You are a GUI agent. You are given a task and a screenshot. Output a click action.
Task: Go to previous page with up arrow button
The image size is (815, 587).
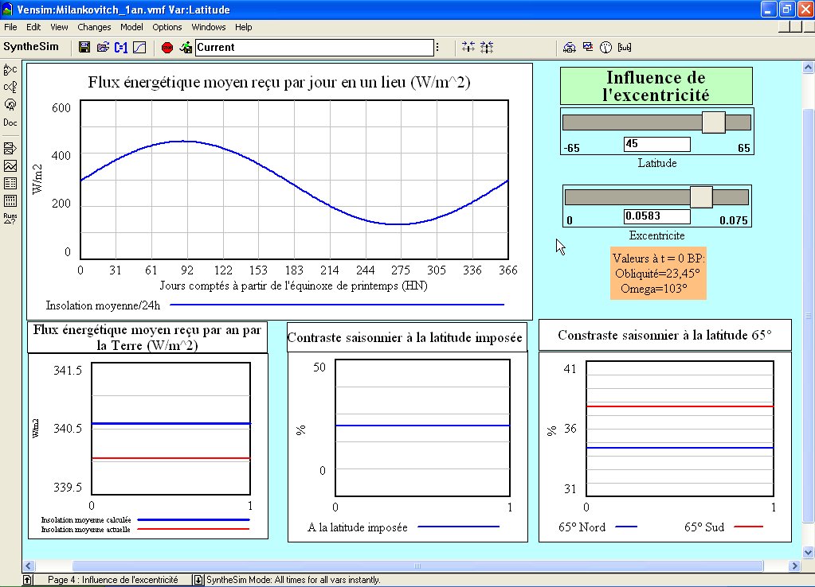pyautogui.click(x=28, y=580)
